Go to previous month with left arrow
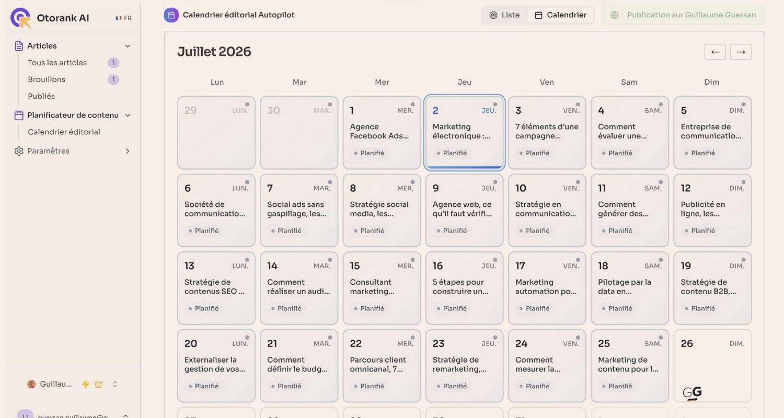784x418 pixels. [715, 52]
